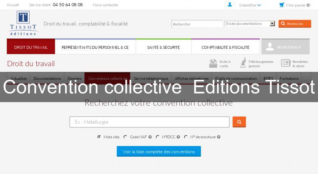Click Voir la liste complète des conventions
The width and height of the screenshot is (318, 174).
coord(159,151)
